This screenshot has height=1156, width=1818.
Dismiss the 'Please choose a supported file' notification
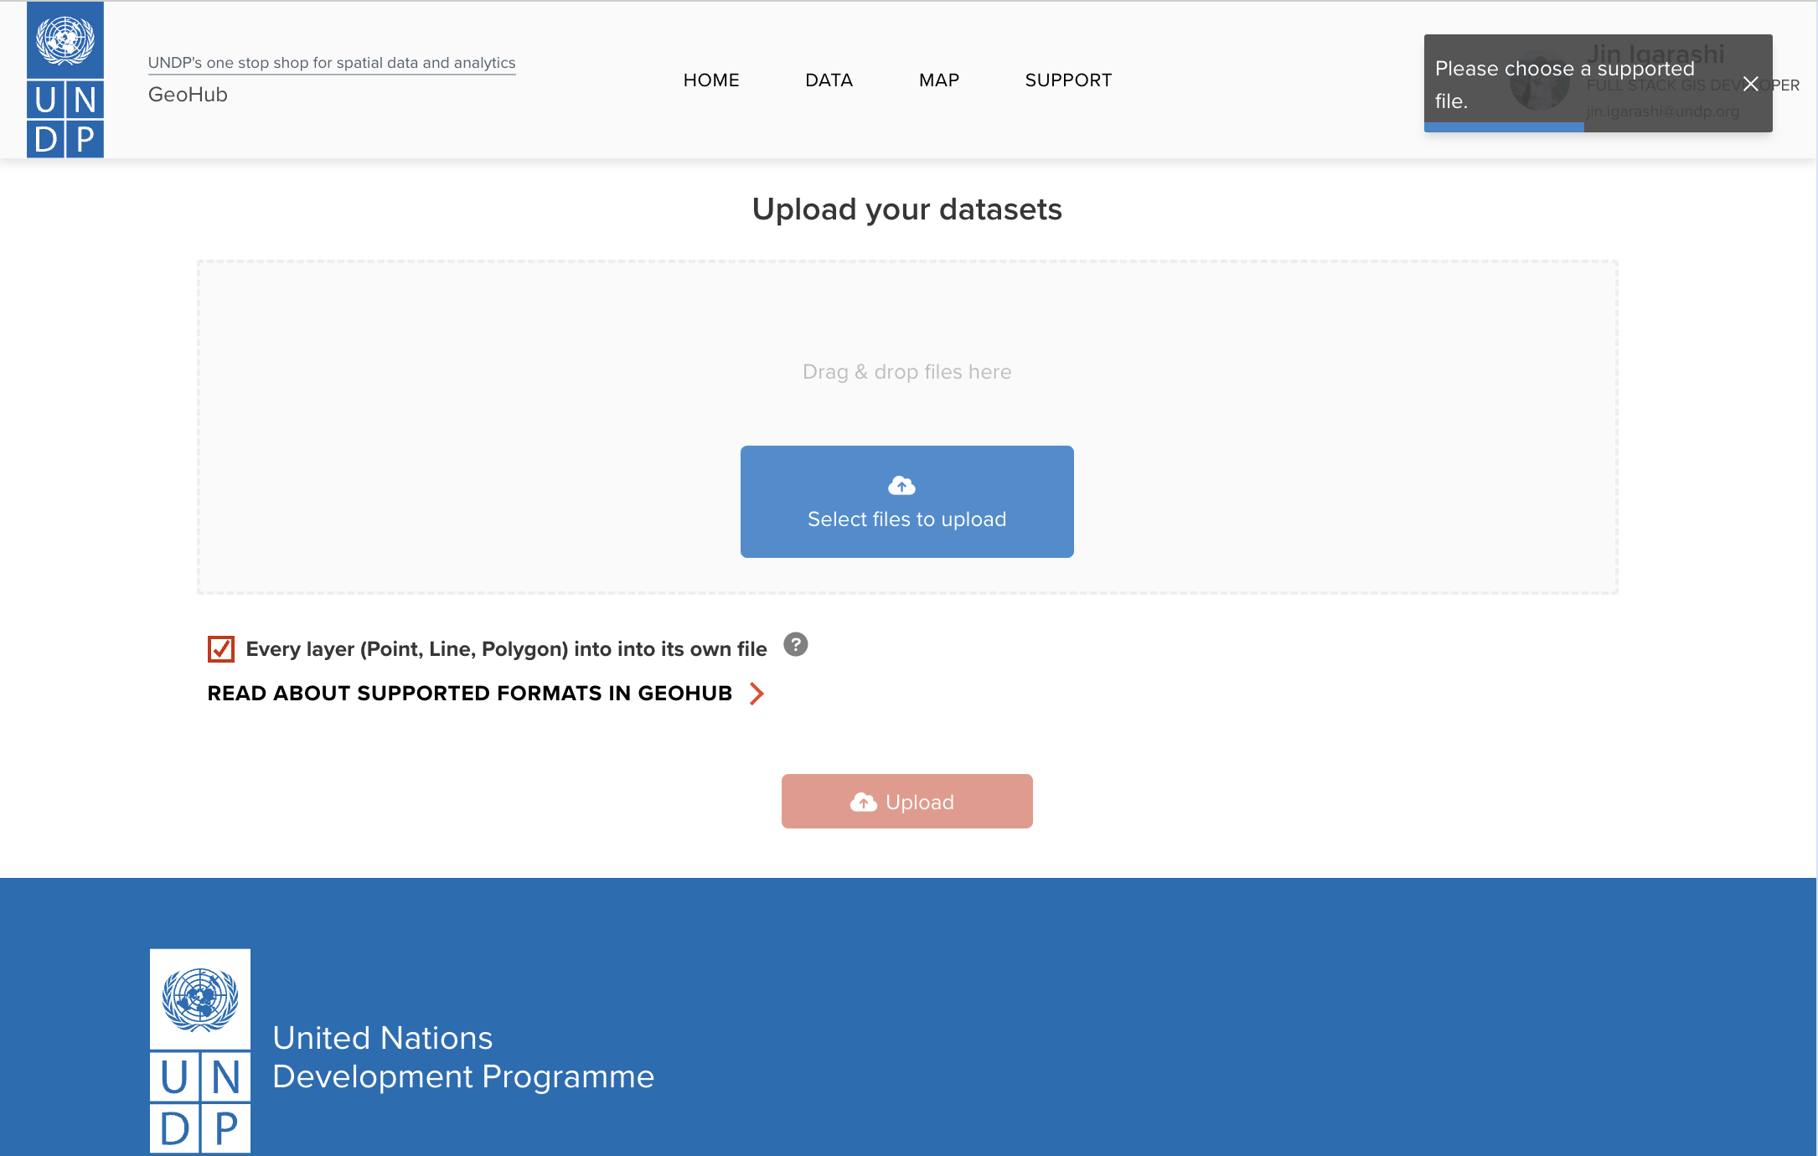point(1750,84)
